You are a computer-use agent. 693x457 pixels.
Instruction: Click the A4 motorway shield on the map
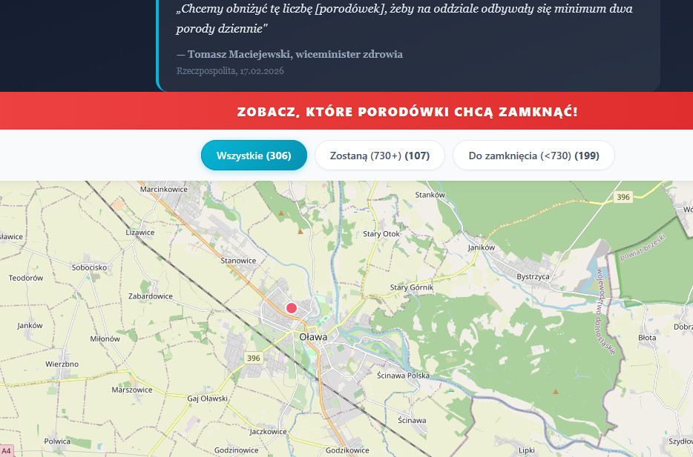(x=6, y=451)
